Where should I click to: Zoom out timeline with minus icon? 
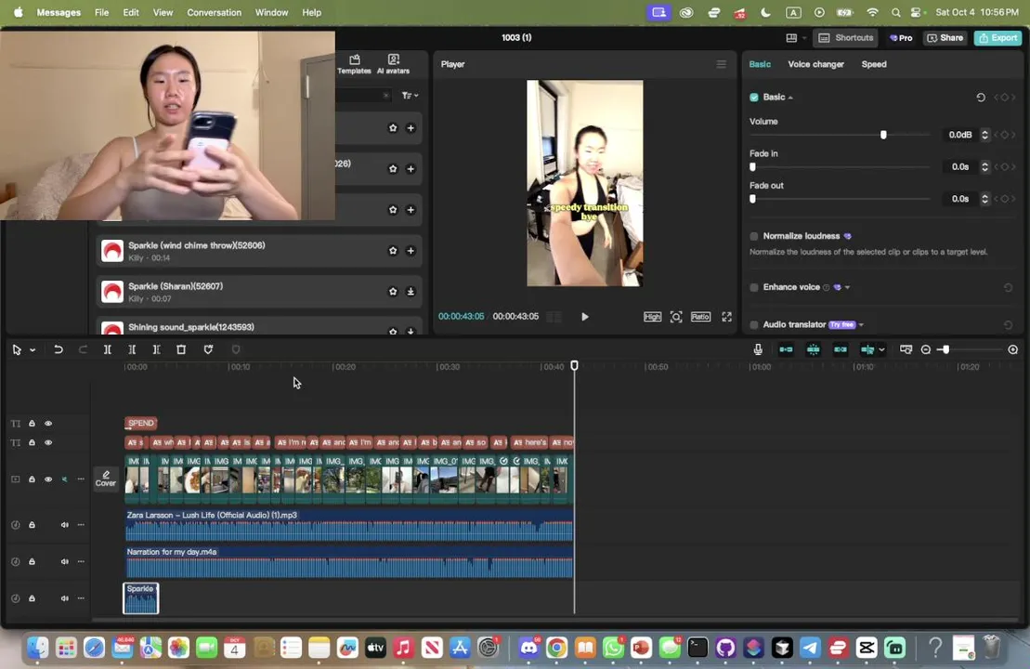point(926,349)
